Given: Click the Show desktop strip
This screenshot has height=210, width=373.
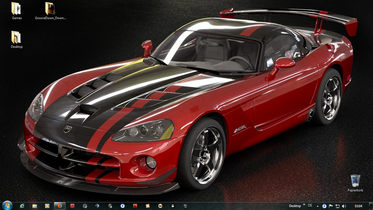Looking at the screenshot, I should pyautogui.click(x=371, y=206).
